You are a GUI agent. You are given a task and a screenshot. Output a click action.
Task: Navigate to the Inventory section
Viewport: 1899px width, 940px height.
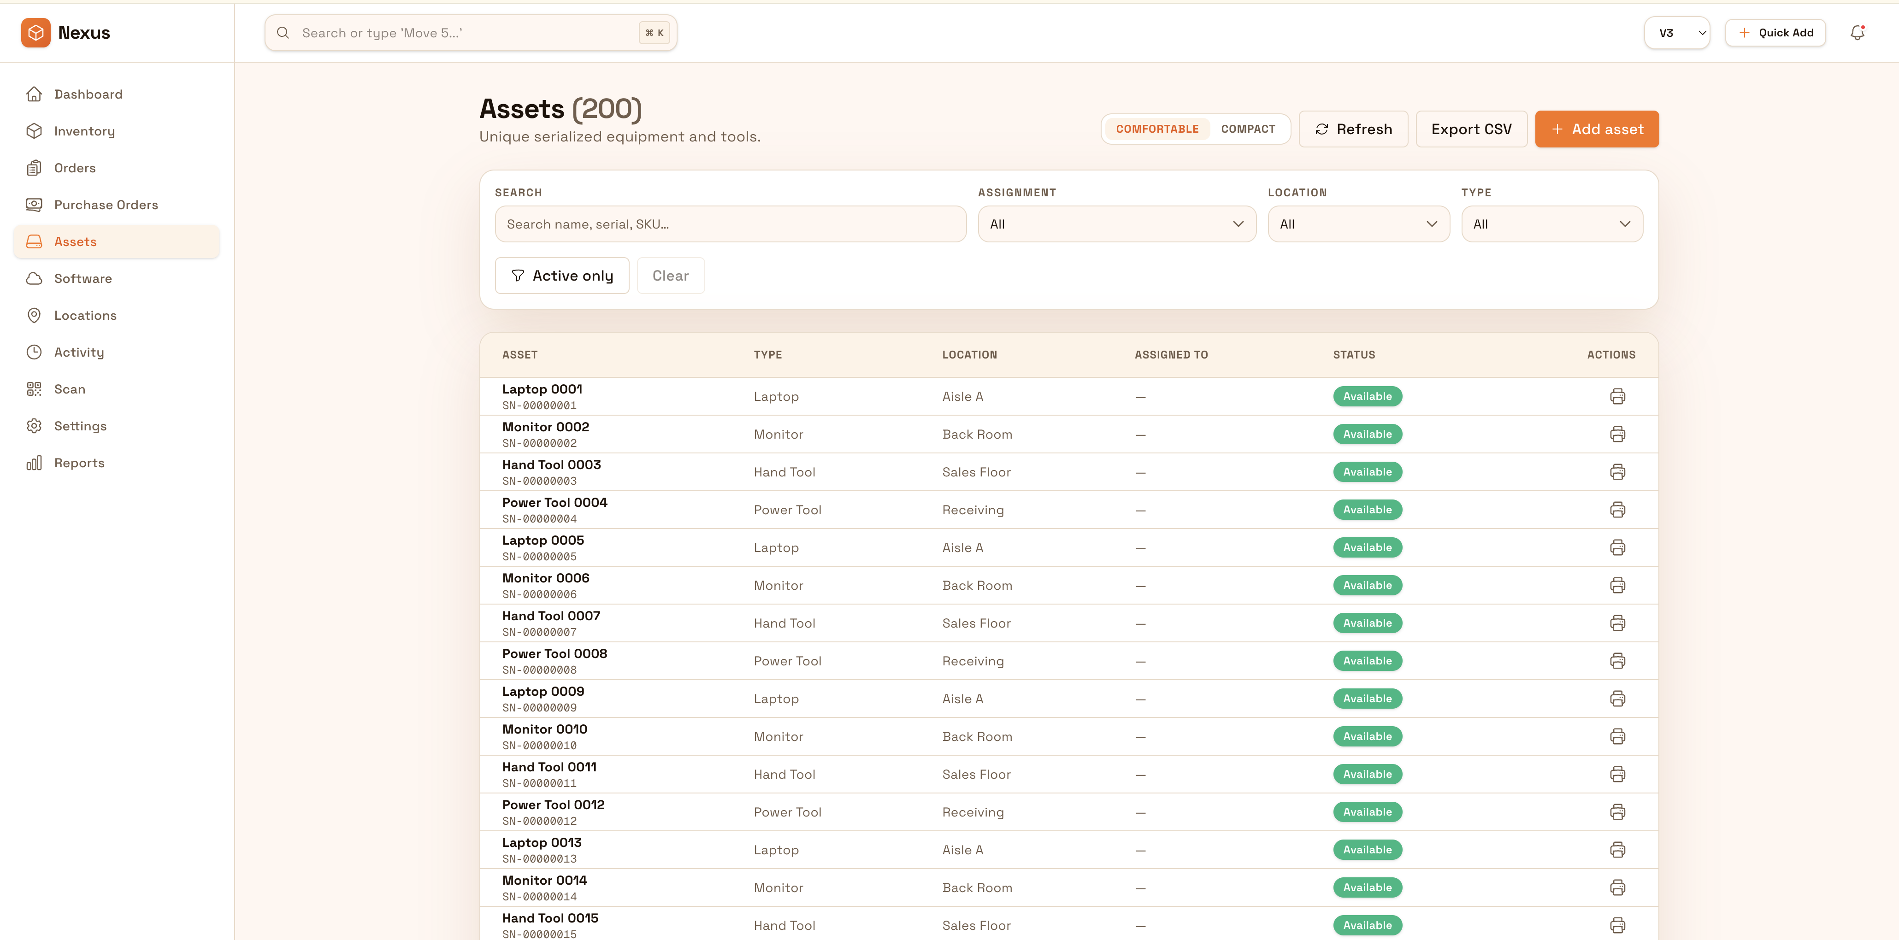(84, 130)
